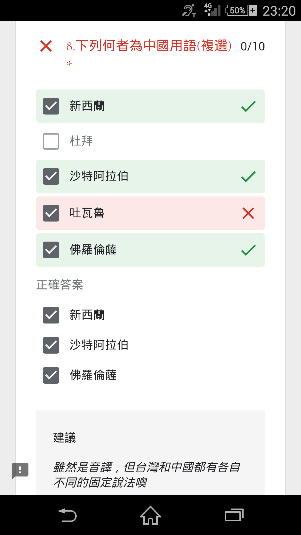The image size is (301, 535).
Task: Open the recent apps overview icon
Action: coord(234,515)
